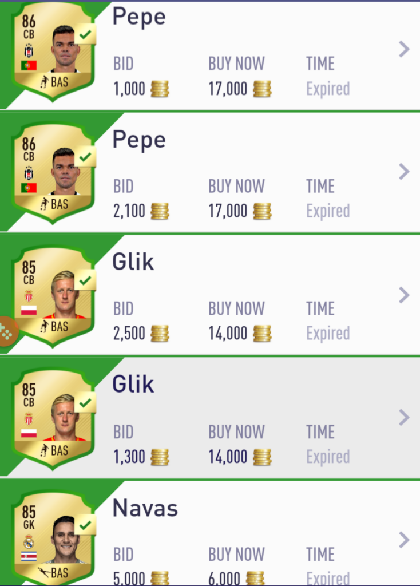Tap the orange floating dots overlay icon
Viewport: 420px width, 586px height.
tap(7, 332)
